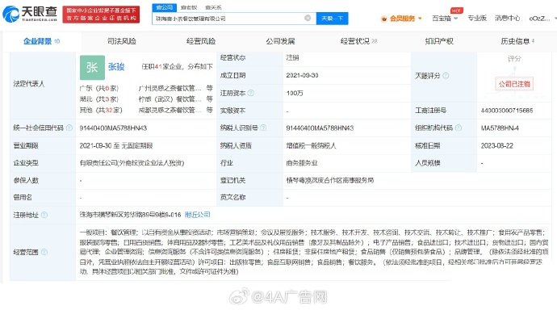The width and height of the screenshot is (557, 310).
Task: Click the founding date 2021-09-30 value
Action: [302, 75]
